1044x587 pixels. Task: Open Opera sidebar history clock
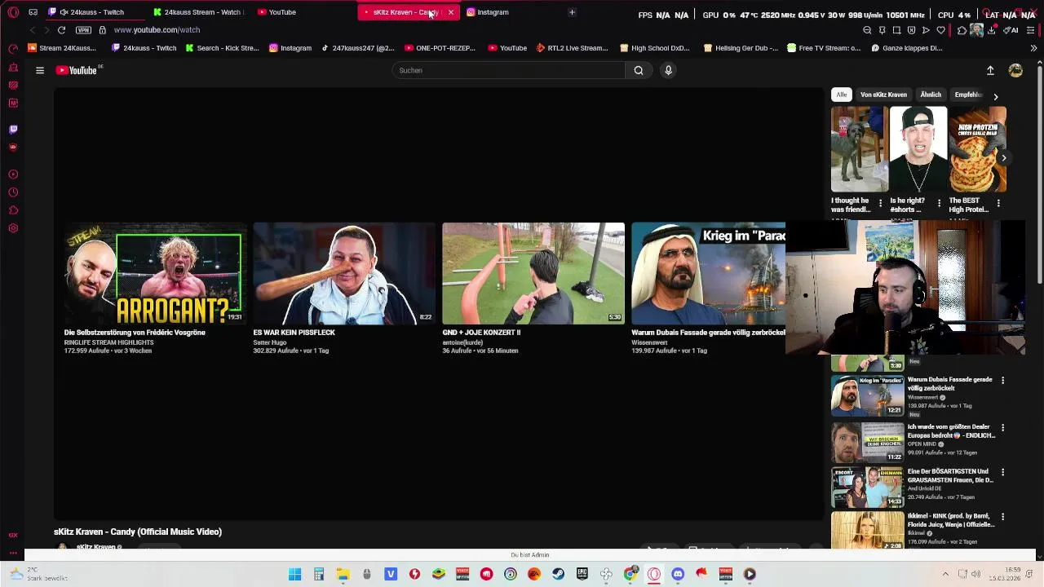point(13,192)
